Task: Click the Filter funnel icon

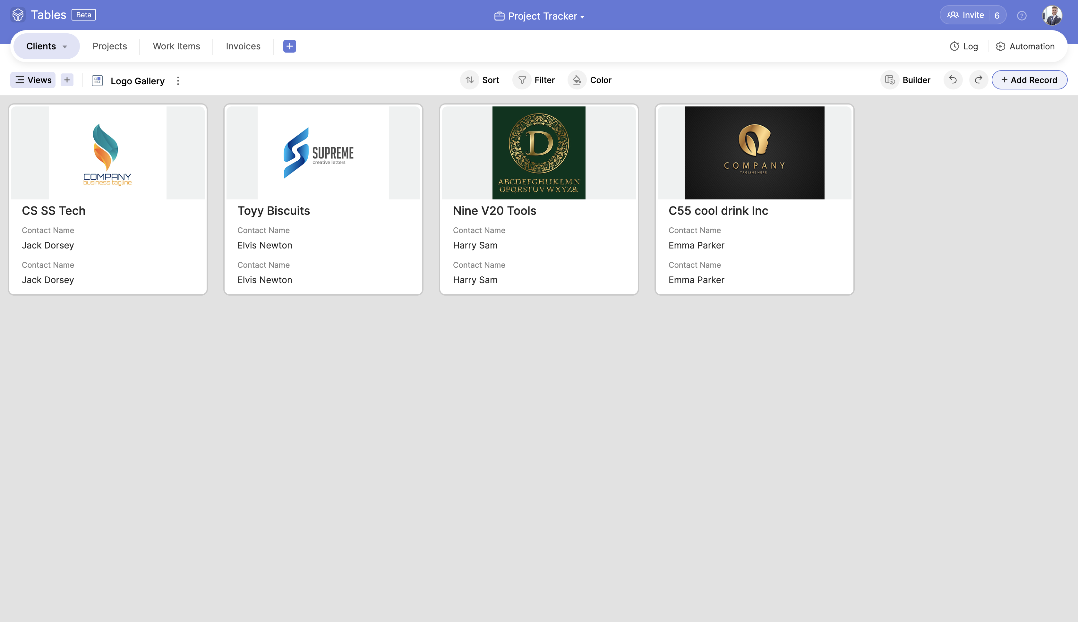Action: point(522,80)
